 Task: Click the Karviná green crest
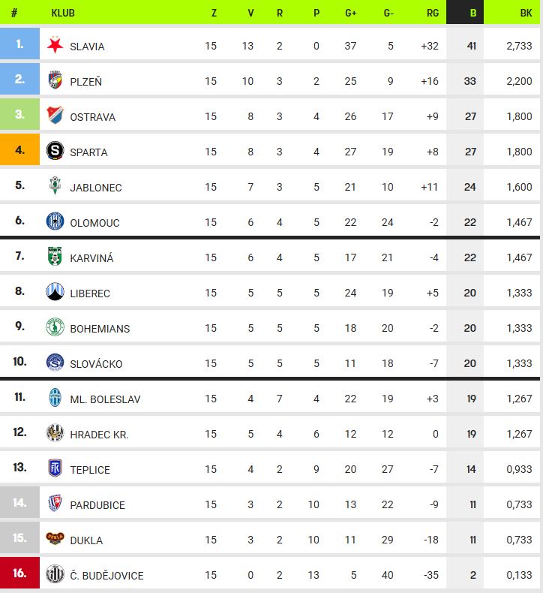point(55,257)
